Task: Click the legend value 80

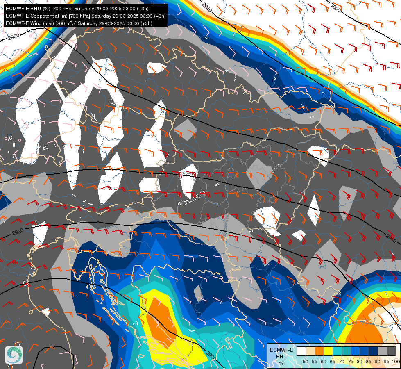Action: click(x=360, y=362)
